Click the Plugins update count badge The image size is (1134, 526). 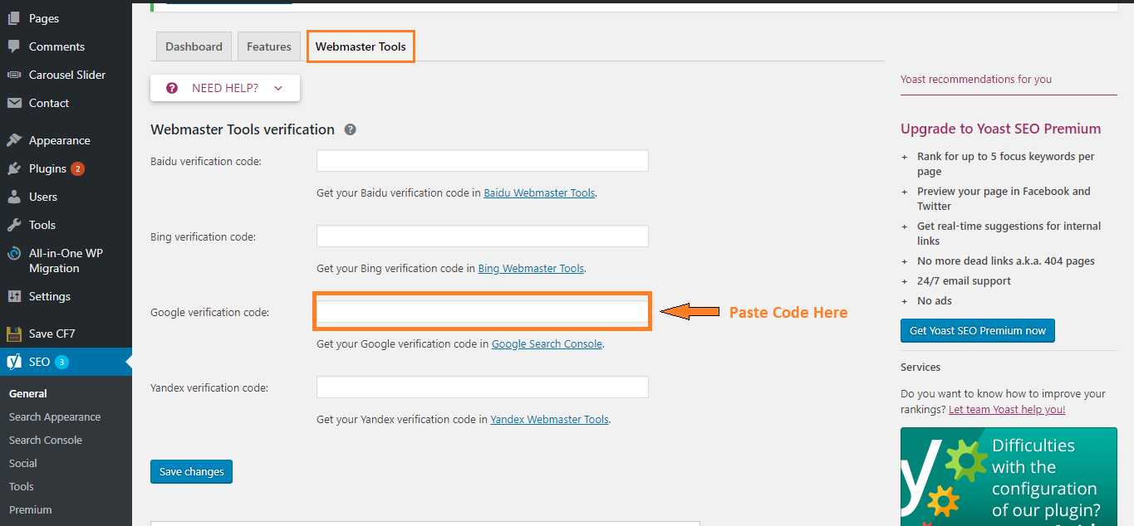tap(77, 168)
